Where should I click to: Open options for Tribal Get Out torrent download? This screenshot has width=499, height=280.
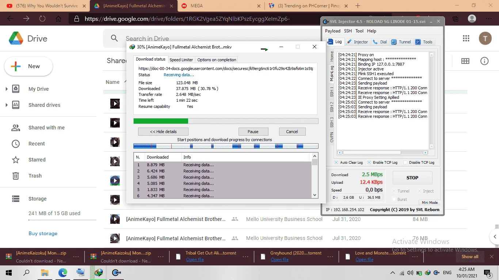pyautogui.click(x=245, y=257)
